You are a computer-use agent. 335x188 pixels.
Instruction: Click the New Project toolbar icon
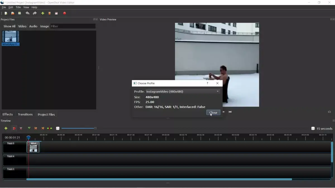pyautogui.click(x=6, y=13)
